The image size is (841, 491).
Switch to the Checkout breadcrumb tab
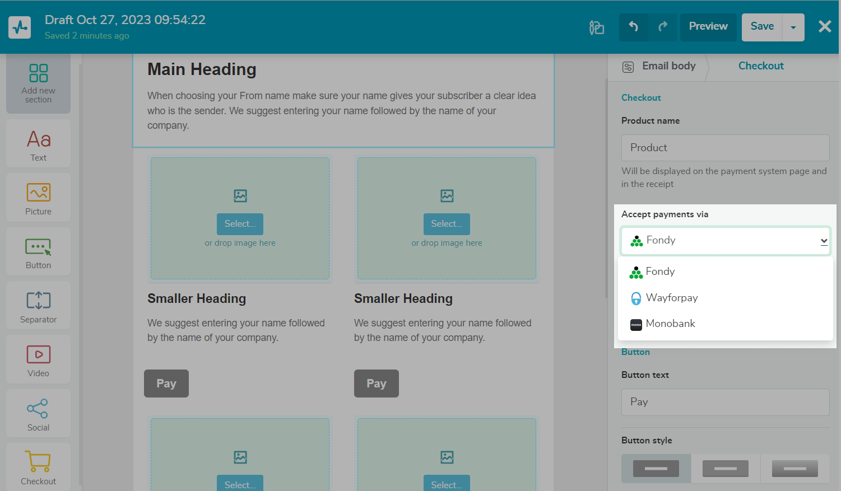(761, 66)
